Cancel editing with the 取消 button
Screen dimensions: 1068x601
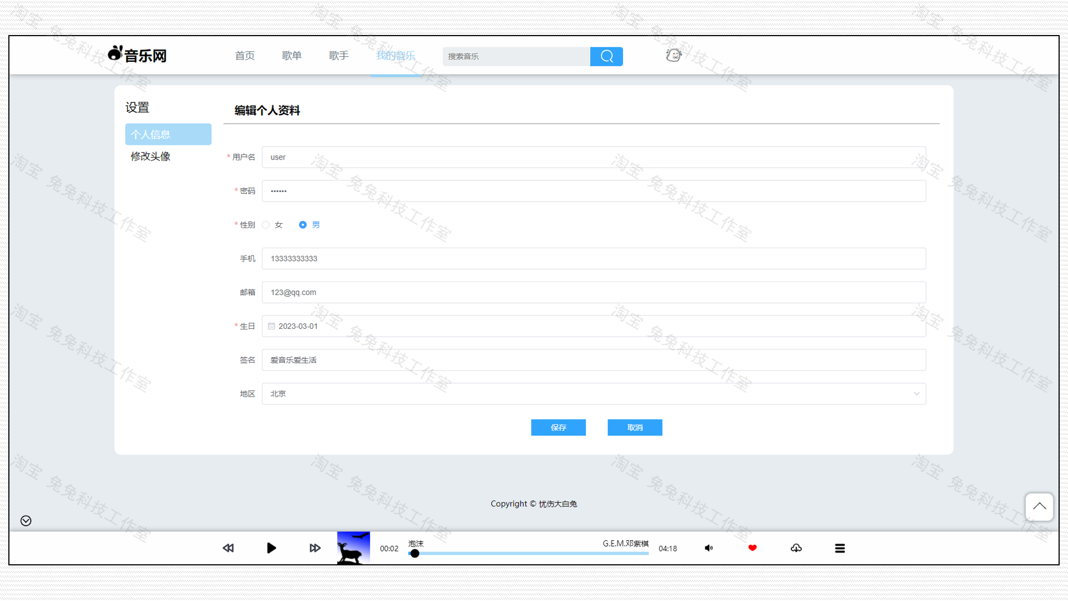point(634,427)
